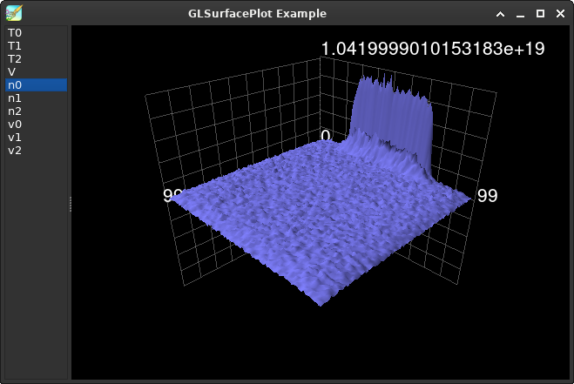Select n2 in the list

(x=15, y=111)
